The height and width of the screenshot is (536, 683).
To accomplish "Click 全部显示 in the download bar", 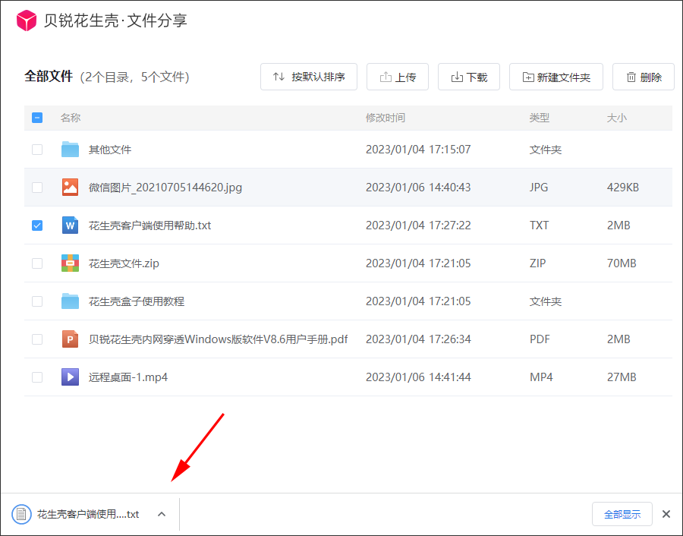I will (x=622, y=514).
